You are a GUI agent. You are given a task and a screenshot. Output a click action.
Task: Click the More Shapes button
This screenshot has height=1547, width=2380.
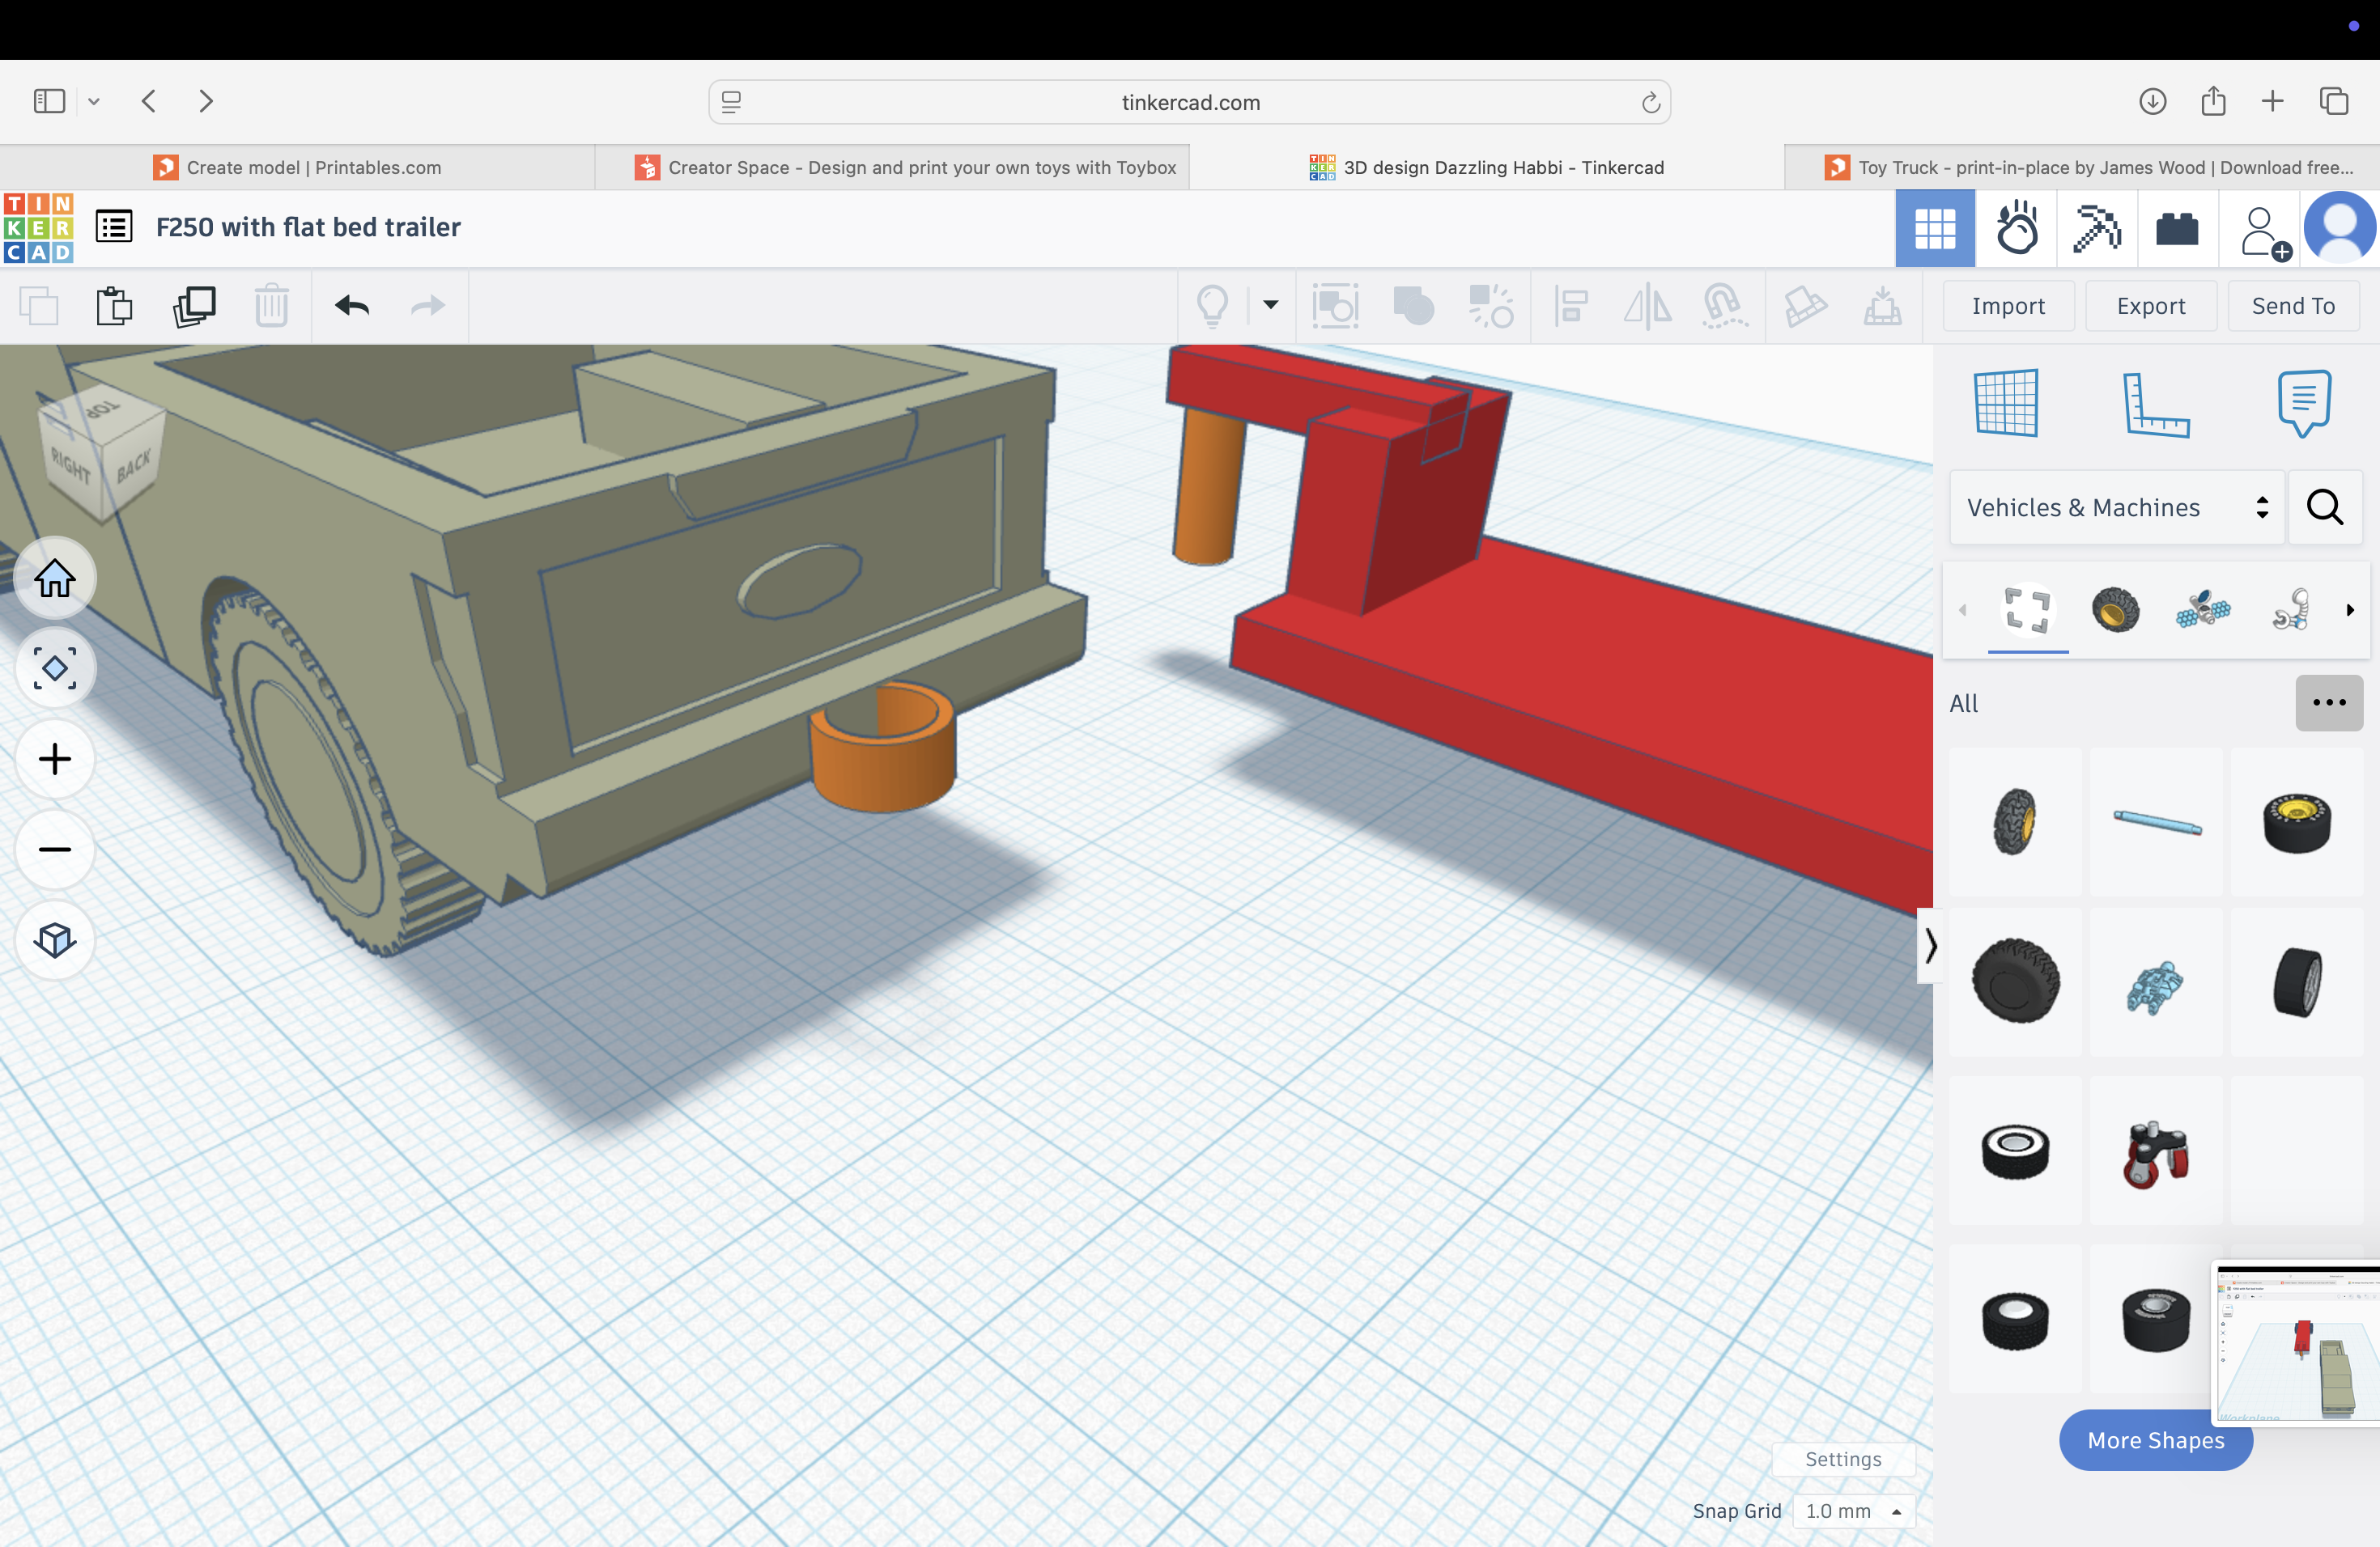2155,1440
